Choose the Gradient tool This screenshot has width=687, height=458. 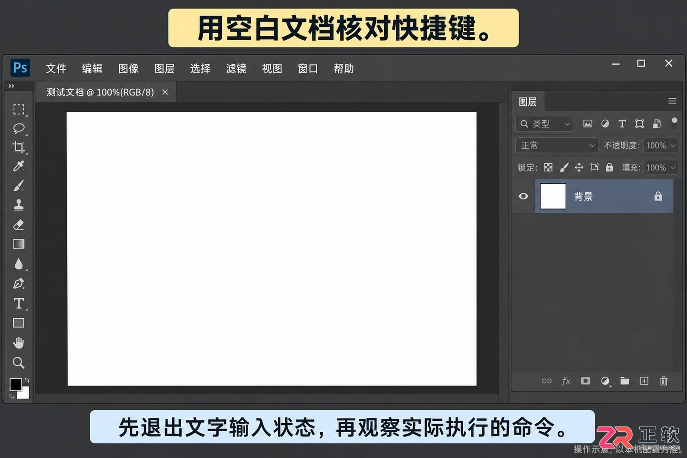(x=19, y=244)
